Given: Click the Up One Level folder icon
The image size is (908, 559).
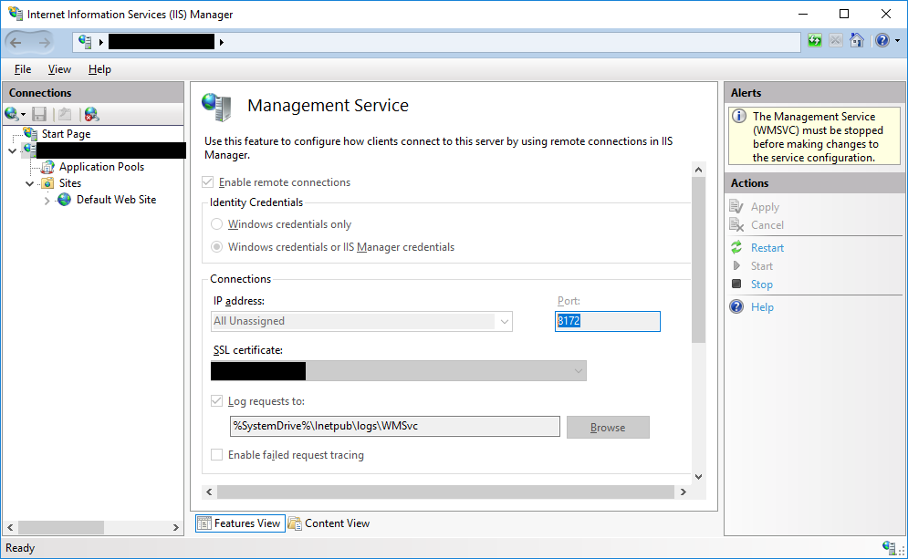Looking at the screenshot, I should [65, 114].
